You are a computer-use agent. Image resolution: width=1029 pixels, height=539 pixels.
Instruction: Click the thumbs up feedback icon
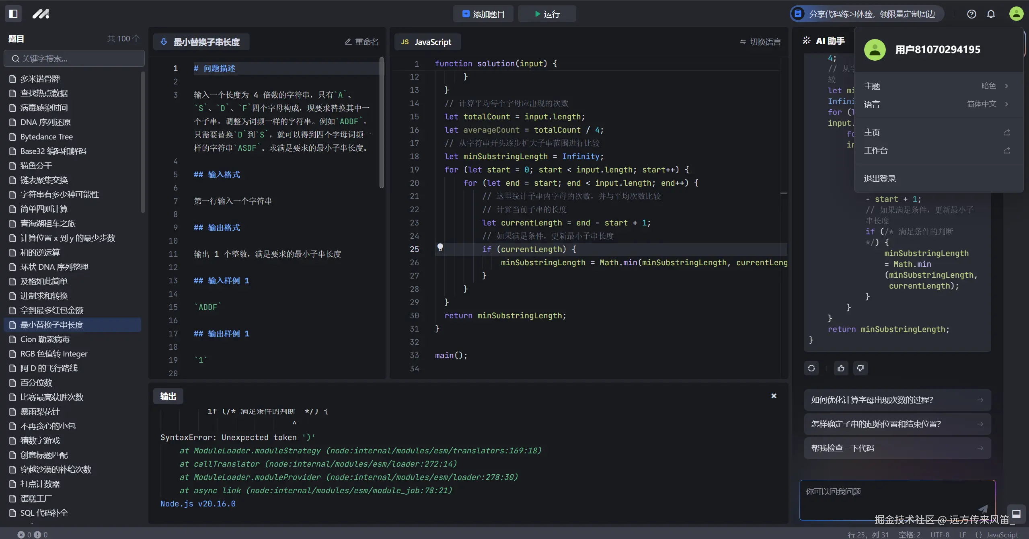(841, 368)
